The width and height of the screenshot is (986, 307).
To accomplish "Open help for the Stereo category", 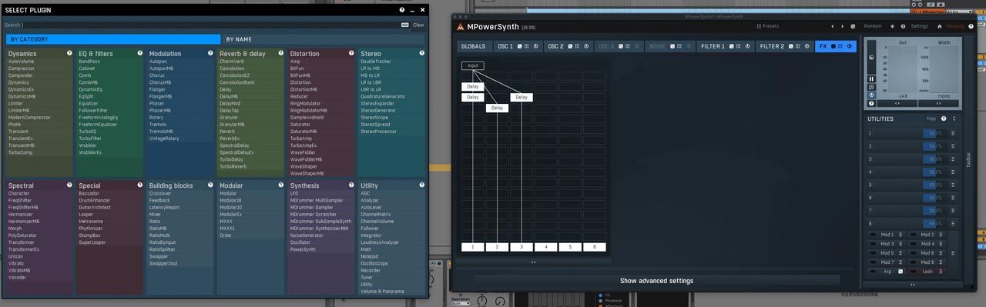I will (421, 54).
